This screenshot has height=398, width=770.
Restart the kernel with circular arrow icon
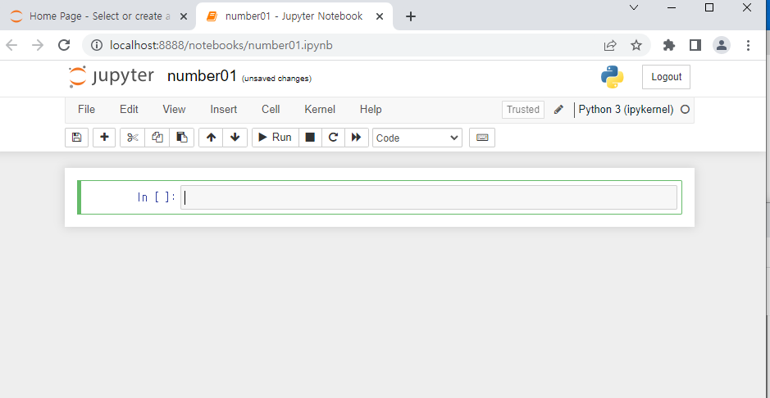point(334,138)
